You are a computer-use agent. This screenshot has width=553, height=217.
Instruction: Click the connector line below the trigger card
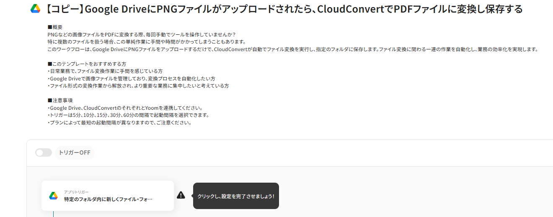pyautogui.click(x=53, y=214)
